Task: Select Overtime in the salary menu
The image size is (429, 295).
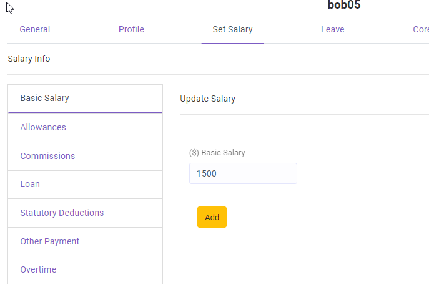Action: [x=38, y=269]
